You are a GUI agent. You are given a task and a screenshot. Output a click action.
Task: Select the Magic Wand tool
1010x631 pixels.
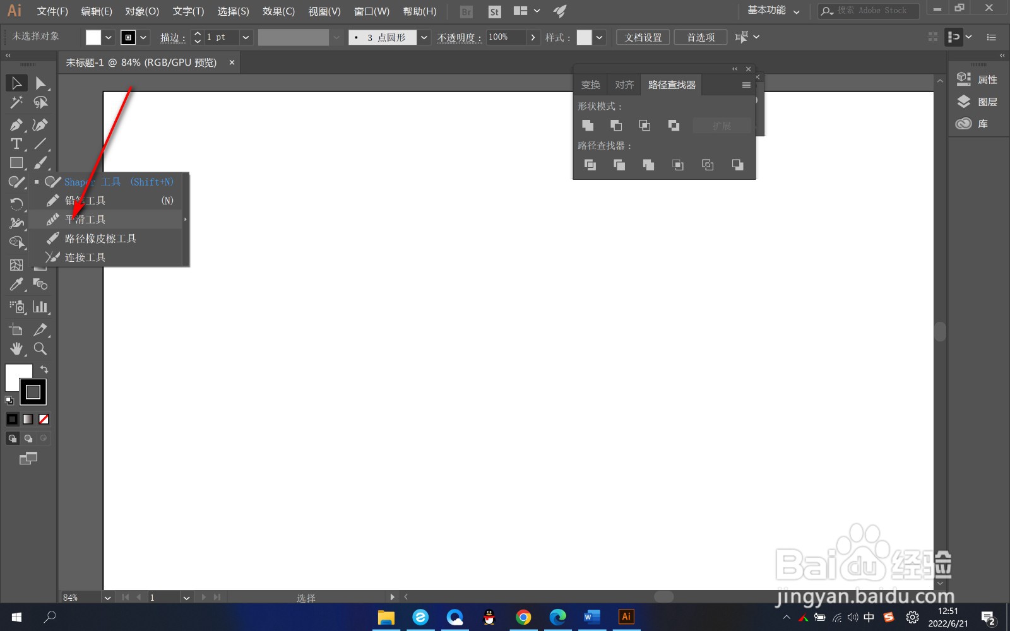point(16,102)
